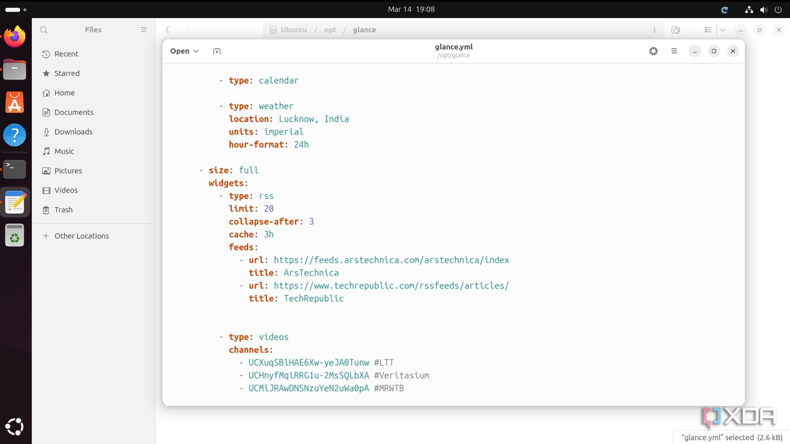Create a new tab in Text Editor
The image size is (790, 444).
pos(217,51)
